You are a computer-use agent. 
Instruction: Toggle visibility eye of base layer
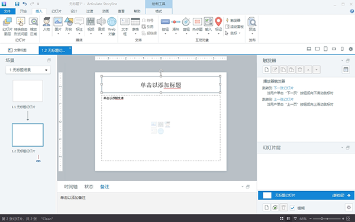[349, 195]
